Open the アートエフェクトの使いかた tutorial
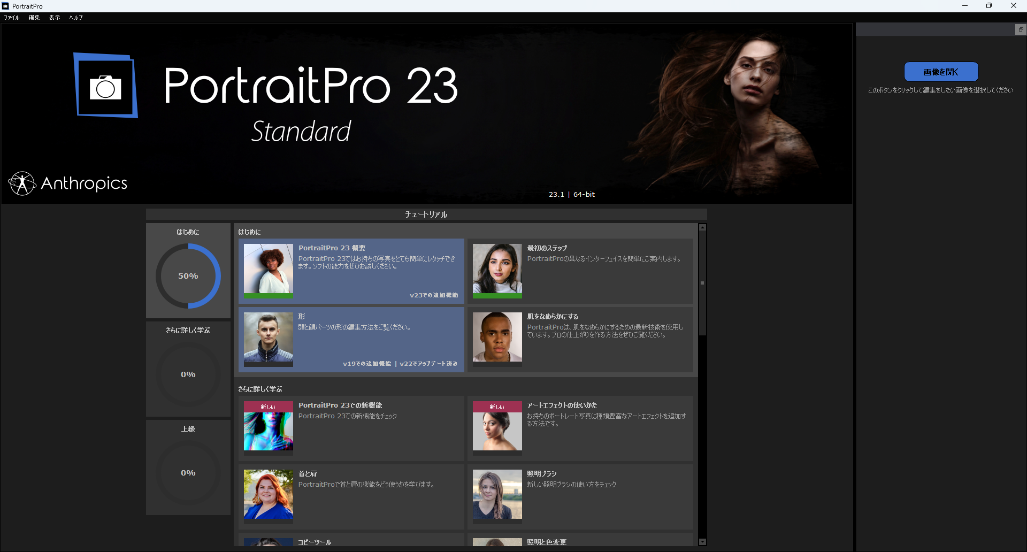This screenshot has width=1027, height=552. tap(580, 428)
